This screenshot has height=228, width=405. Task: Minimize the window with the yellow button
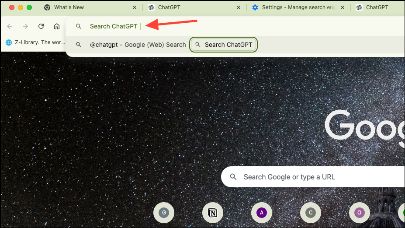tap(21, 7)
